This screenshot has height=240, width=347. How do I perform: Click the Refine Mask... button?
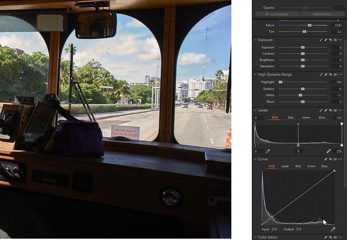tap(323, 14)
